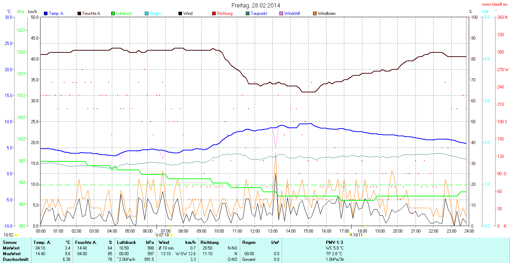Click the dark brown Feuchte A. legend swatch
Image resolution: width=510 pixels, height=263 pixels.
pyautogui.click(x=79, y=13)
